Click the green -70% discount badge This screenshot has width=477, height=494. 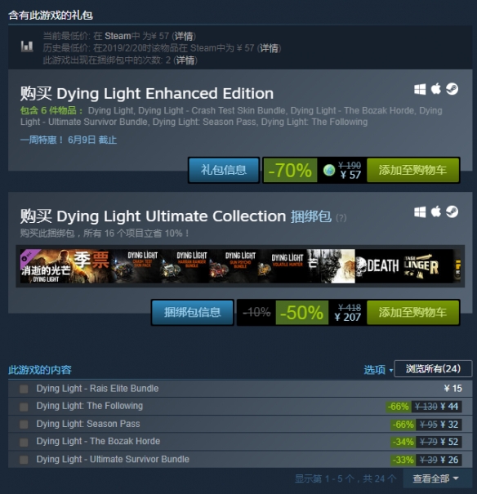pos(290,170)
